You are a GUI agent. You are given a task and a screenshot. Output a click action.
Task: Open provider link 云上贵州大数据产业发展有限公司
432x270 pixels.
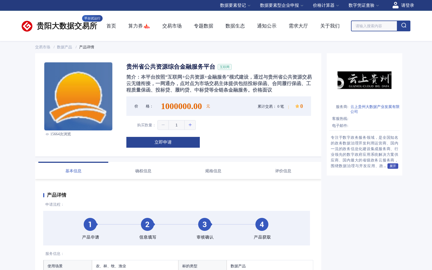click(375, 109)
